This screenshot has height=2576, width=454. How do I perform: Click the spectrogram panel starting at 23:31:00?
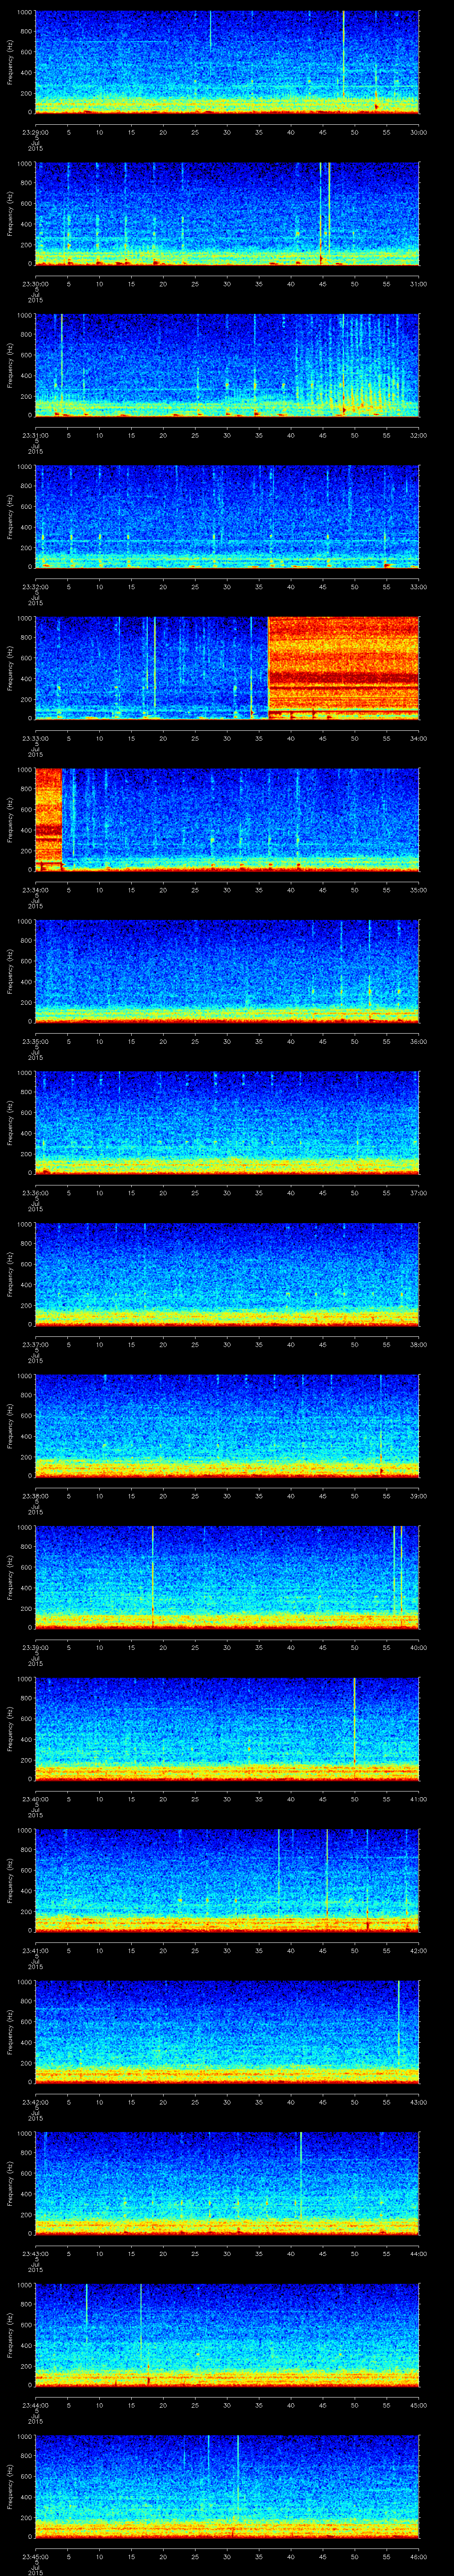click(x=227, y=365)
